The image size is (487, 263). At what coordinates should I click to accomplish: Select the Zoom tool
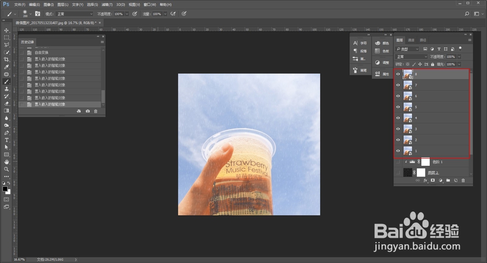coord(6,169)
